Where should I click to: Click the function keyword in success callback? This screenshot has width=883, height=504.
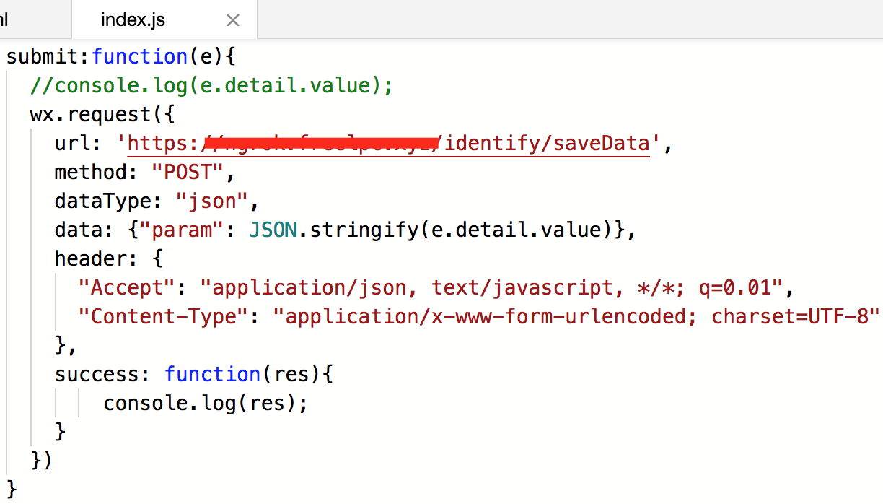[x=212, y=374]
